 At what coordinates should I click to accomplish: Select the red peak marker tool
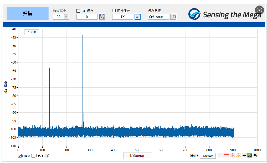(x=232, y=155)
